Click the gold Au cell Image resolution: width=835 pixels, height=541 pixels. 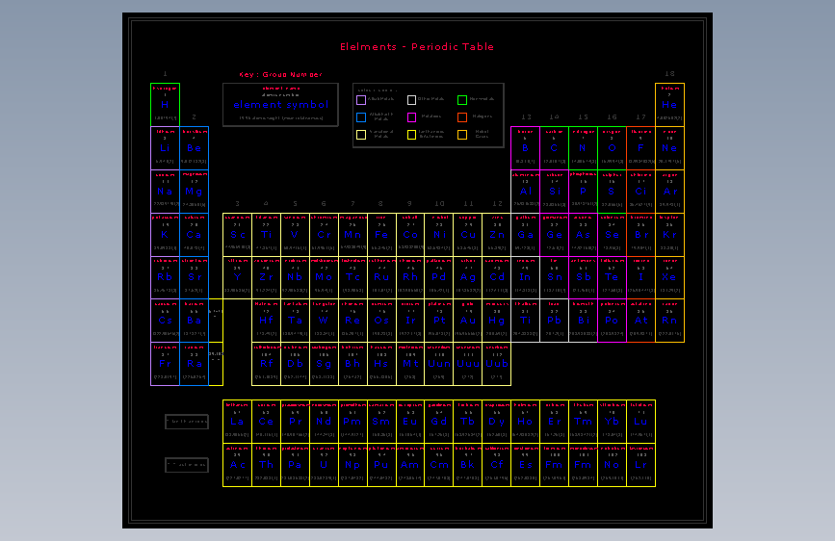[467, 321]
